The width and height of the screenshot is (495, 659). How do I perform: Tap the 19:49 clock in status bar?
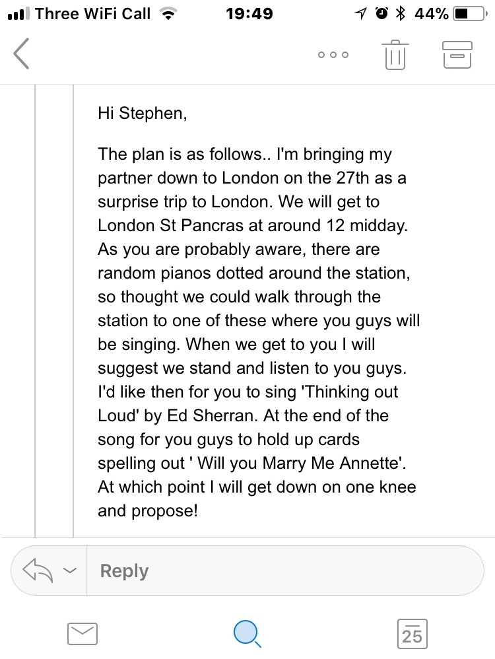click(249, 14)
